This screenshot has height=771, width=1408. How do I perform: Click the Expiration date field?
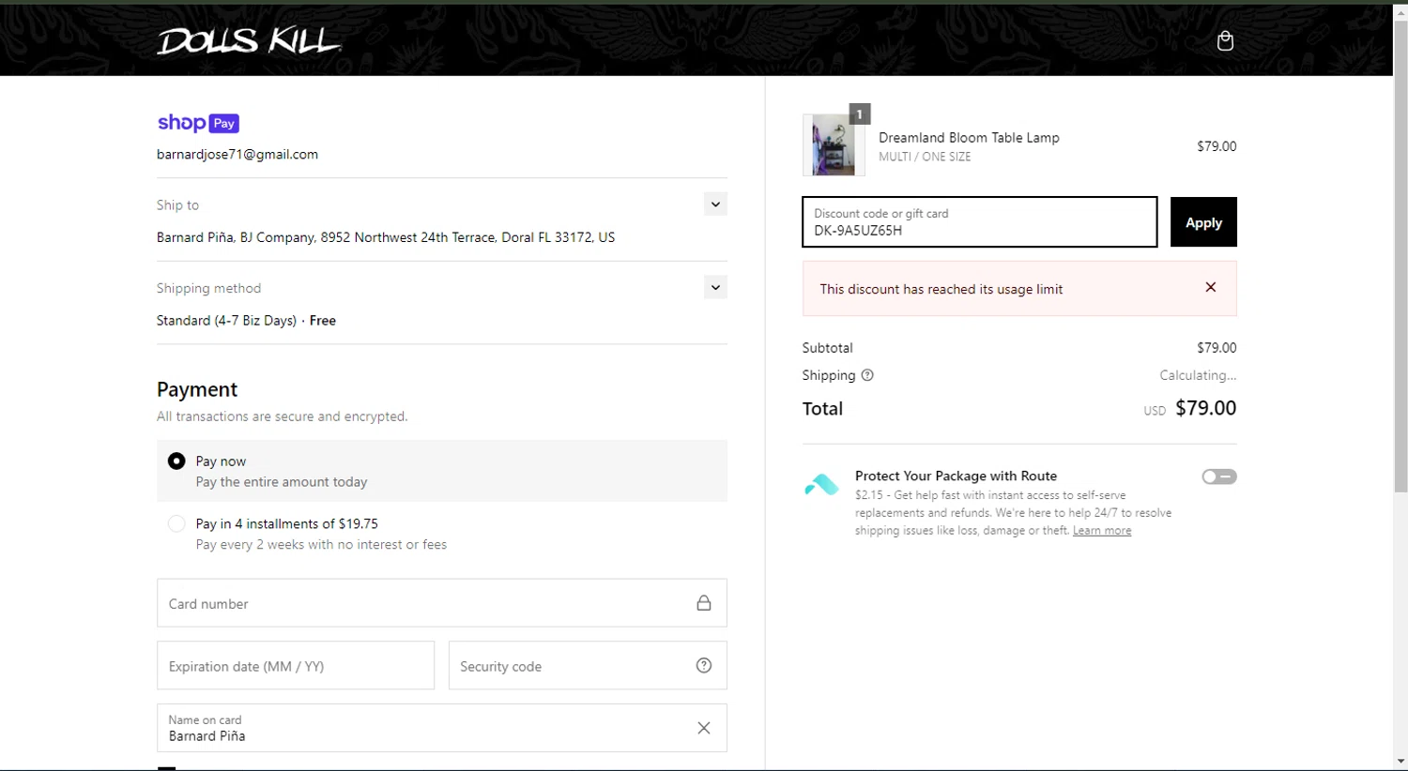(x=296, y=666)
